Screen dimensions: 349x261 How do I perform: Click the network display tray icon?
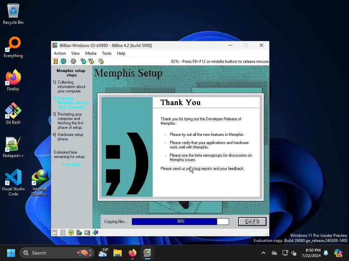coord(285,253)
